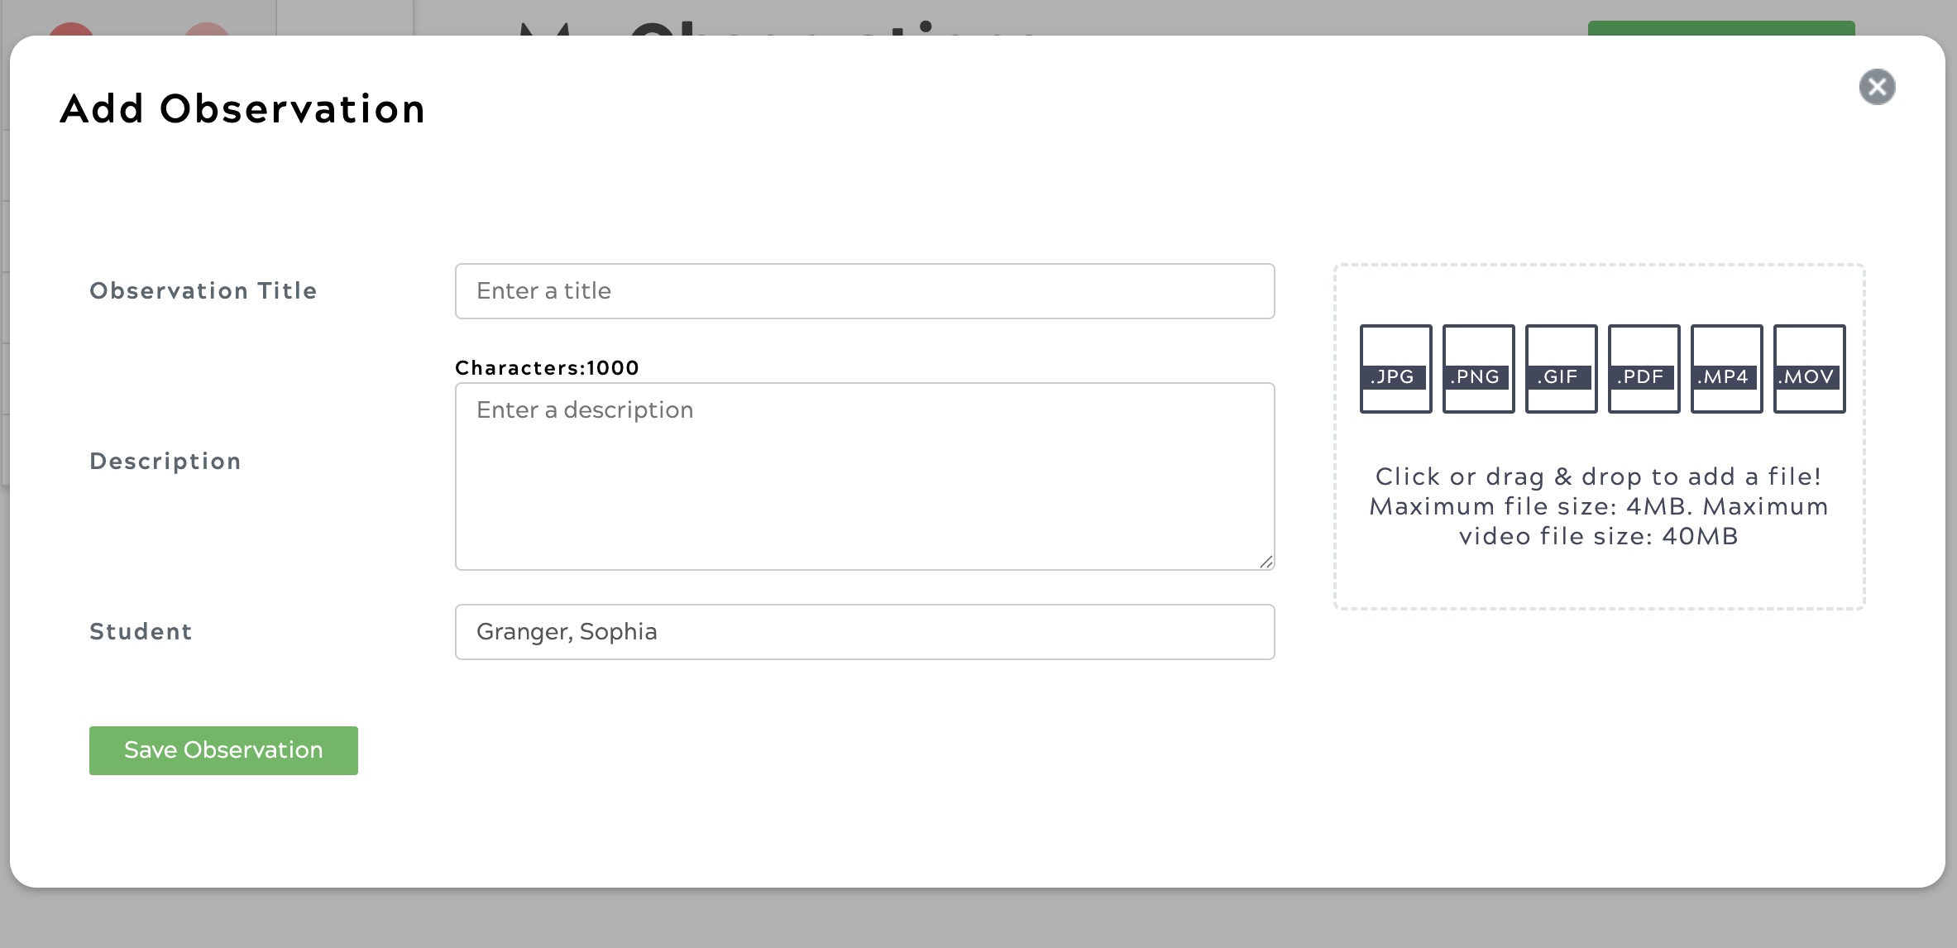Click the .JPG file type icon
The width and height of the screenshot is (1957, 948).
pyautogui.click(x=1395, y=369)
